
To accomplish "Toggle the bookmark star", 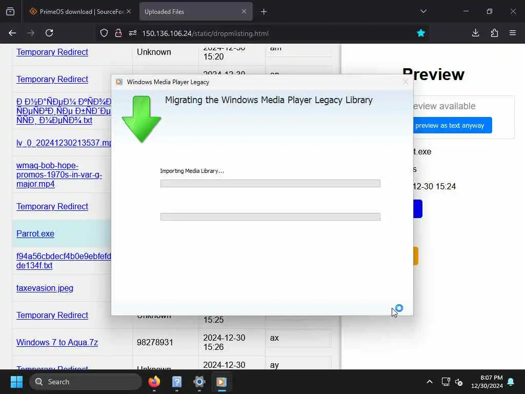I will (421, 33).
